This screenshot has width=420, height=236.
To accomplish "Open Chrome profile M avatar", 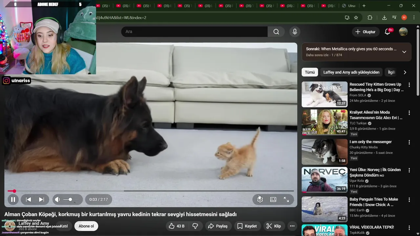I will 404,17.
